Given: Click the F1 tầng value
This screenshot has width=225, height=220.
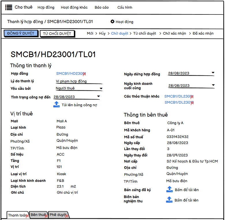Looking at the screenshot, I should click(x=59, y=161).
